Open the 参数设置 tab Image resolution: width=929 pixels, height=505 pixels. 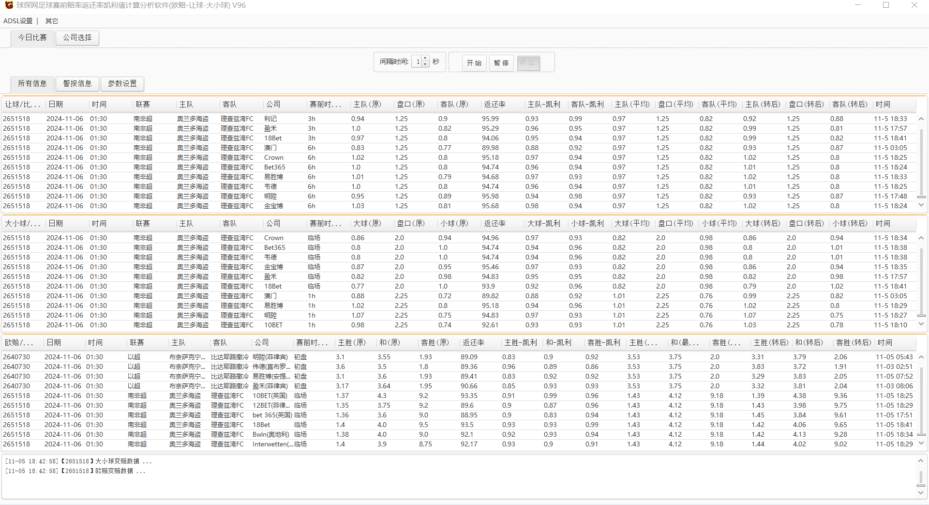pos(122,84)
